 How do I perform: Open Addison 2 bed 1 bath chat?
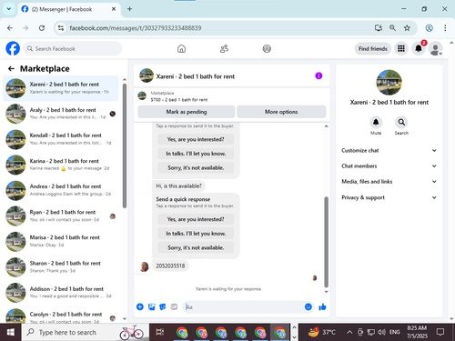(x=61, y=293)
